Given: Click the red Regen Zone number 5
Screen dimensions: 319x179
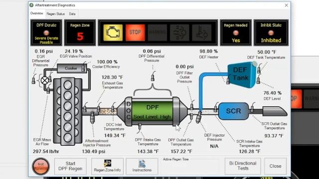Looking at the screenshot, I should tap(80, 36).
